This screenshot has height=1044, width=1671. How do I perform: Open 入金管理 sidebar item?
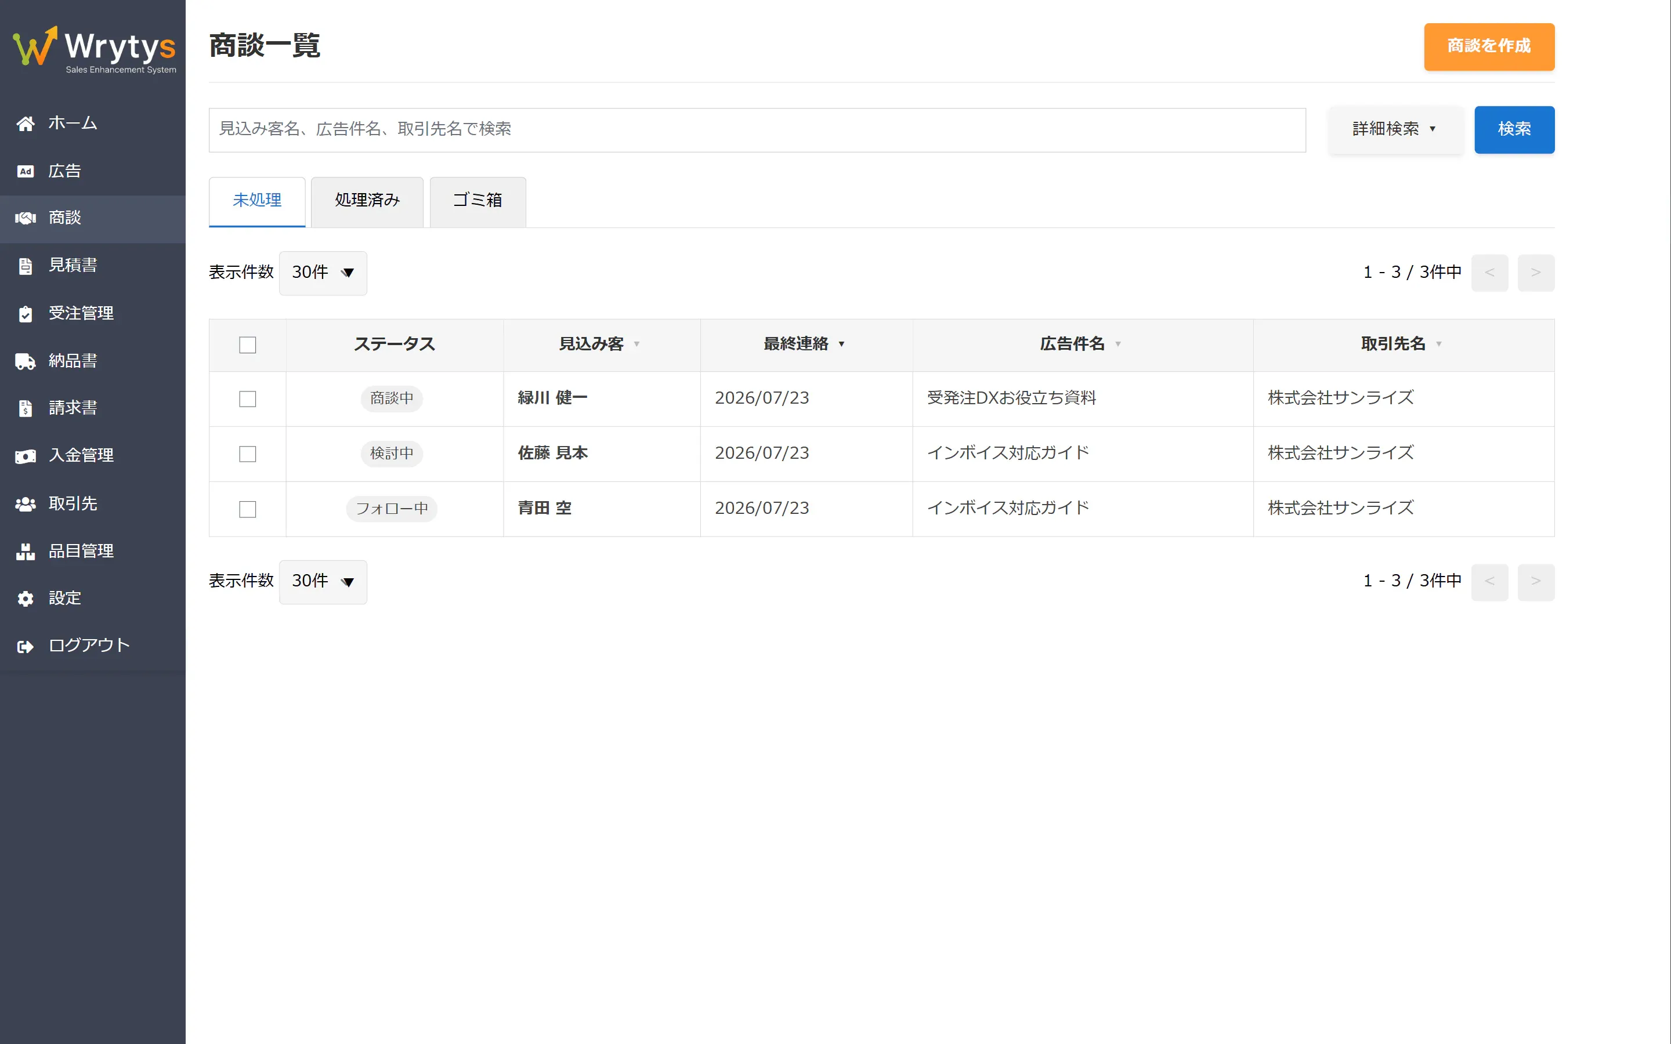click(92, 456)
